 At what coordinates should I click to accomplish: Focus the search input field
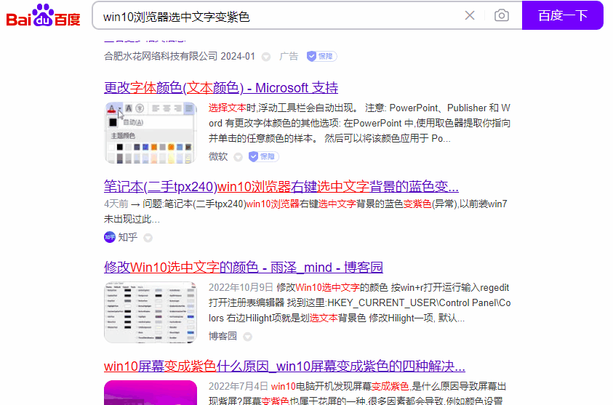click(278, 16)
